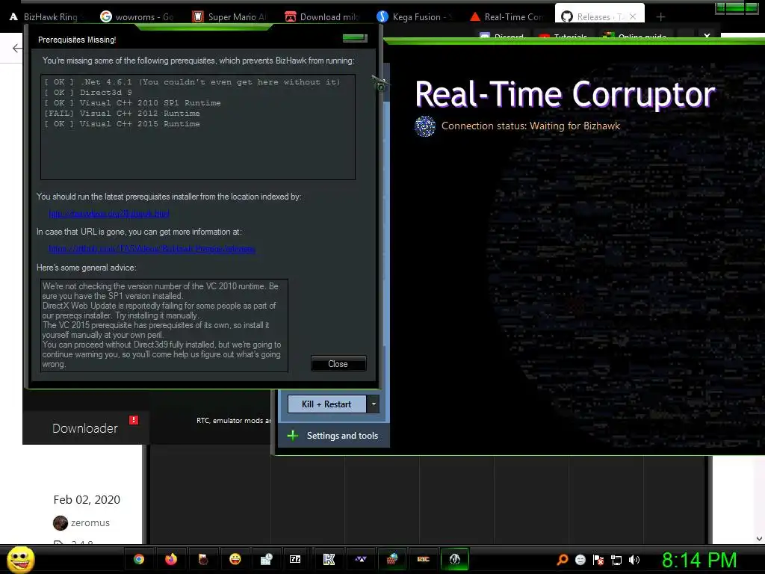Switch to the Download mik tab
Viewport: 765px width, 574px height.
point(322,16)
